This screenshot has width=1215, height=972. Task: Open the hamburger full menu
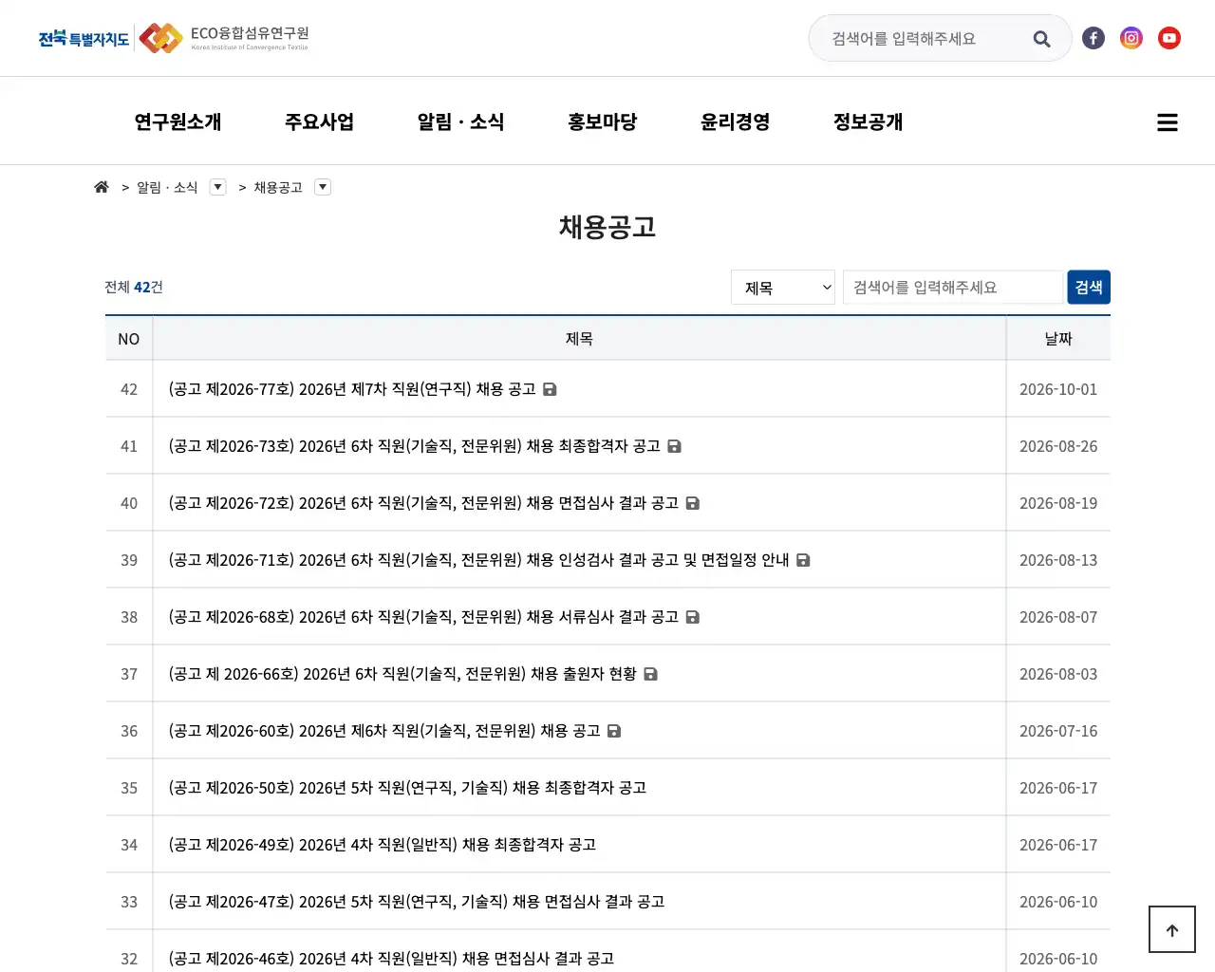point(1168,122)
